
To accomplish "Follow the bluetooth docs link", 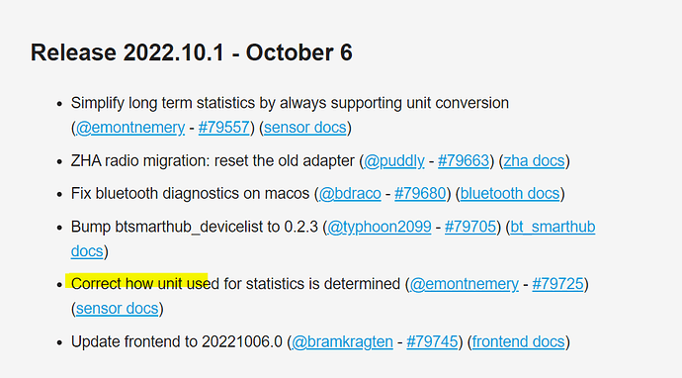I will click(x=510, y=194).
